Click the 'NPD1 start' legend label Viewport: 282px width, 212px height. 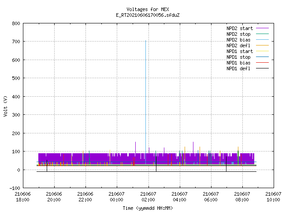(240, 51)
